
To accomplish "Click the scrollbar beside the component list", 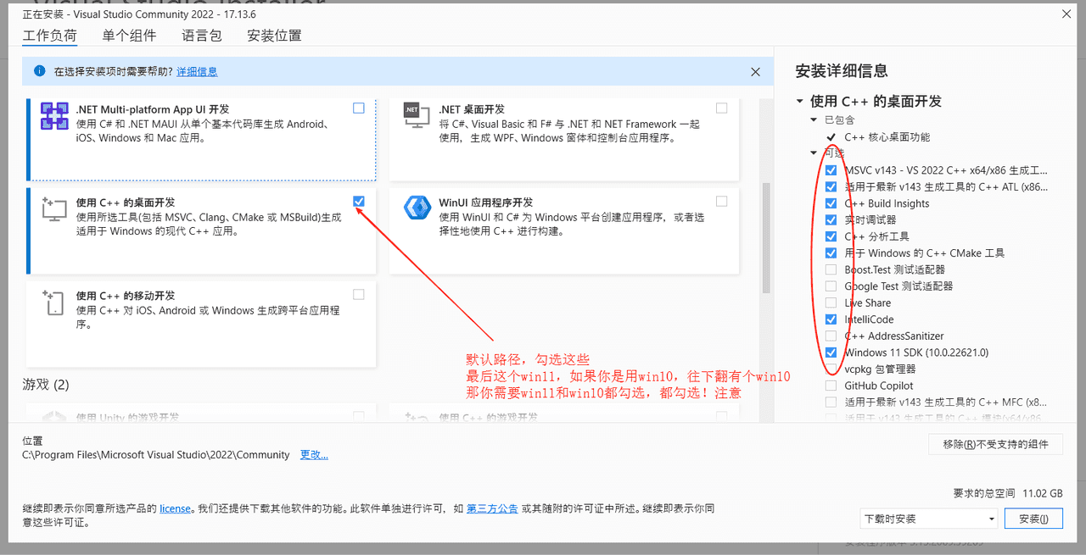I will (x=1080, y=254).
